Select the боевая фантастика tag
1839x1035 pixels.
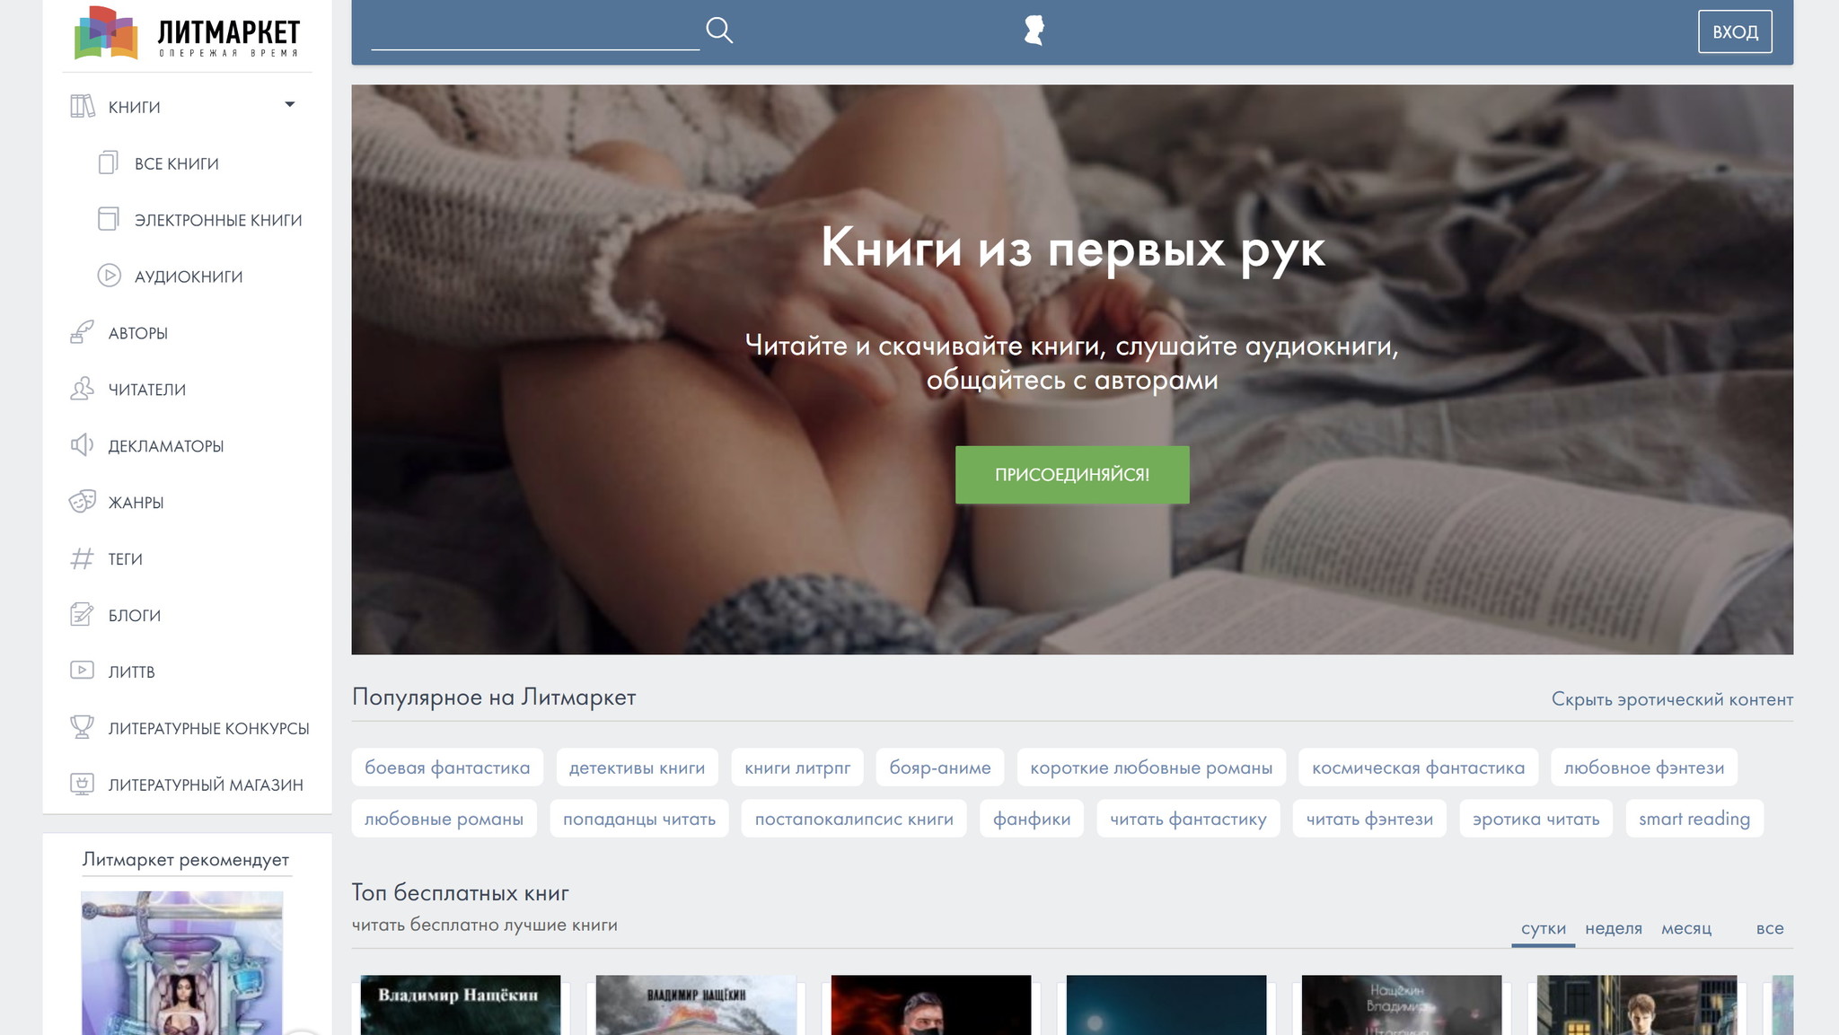point(447,767)
